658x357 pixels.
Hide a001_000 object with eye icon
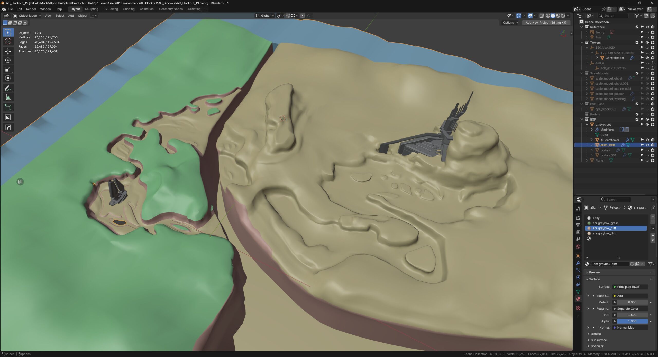point(647,145)
